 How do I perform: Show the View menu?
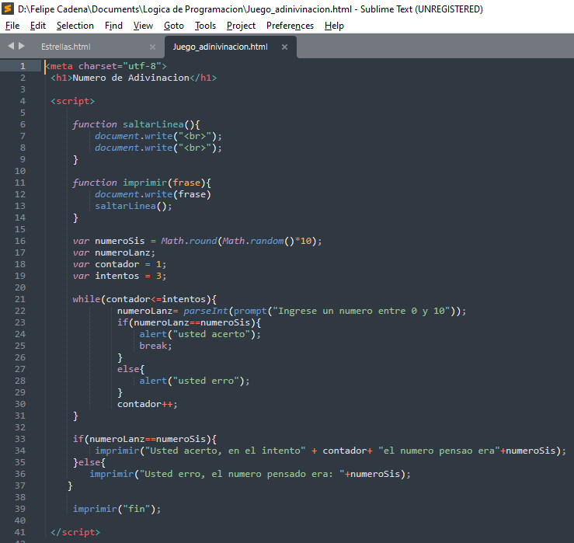pos(143,26)
